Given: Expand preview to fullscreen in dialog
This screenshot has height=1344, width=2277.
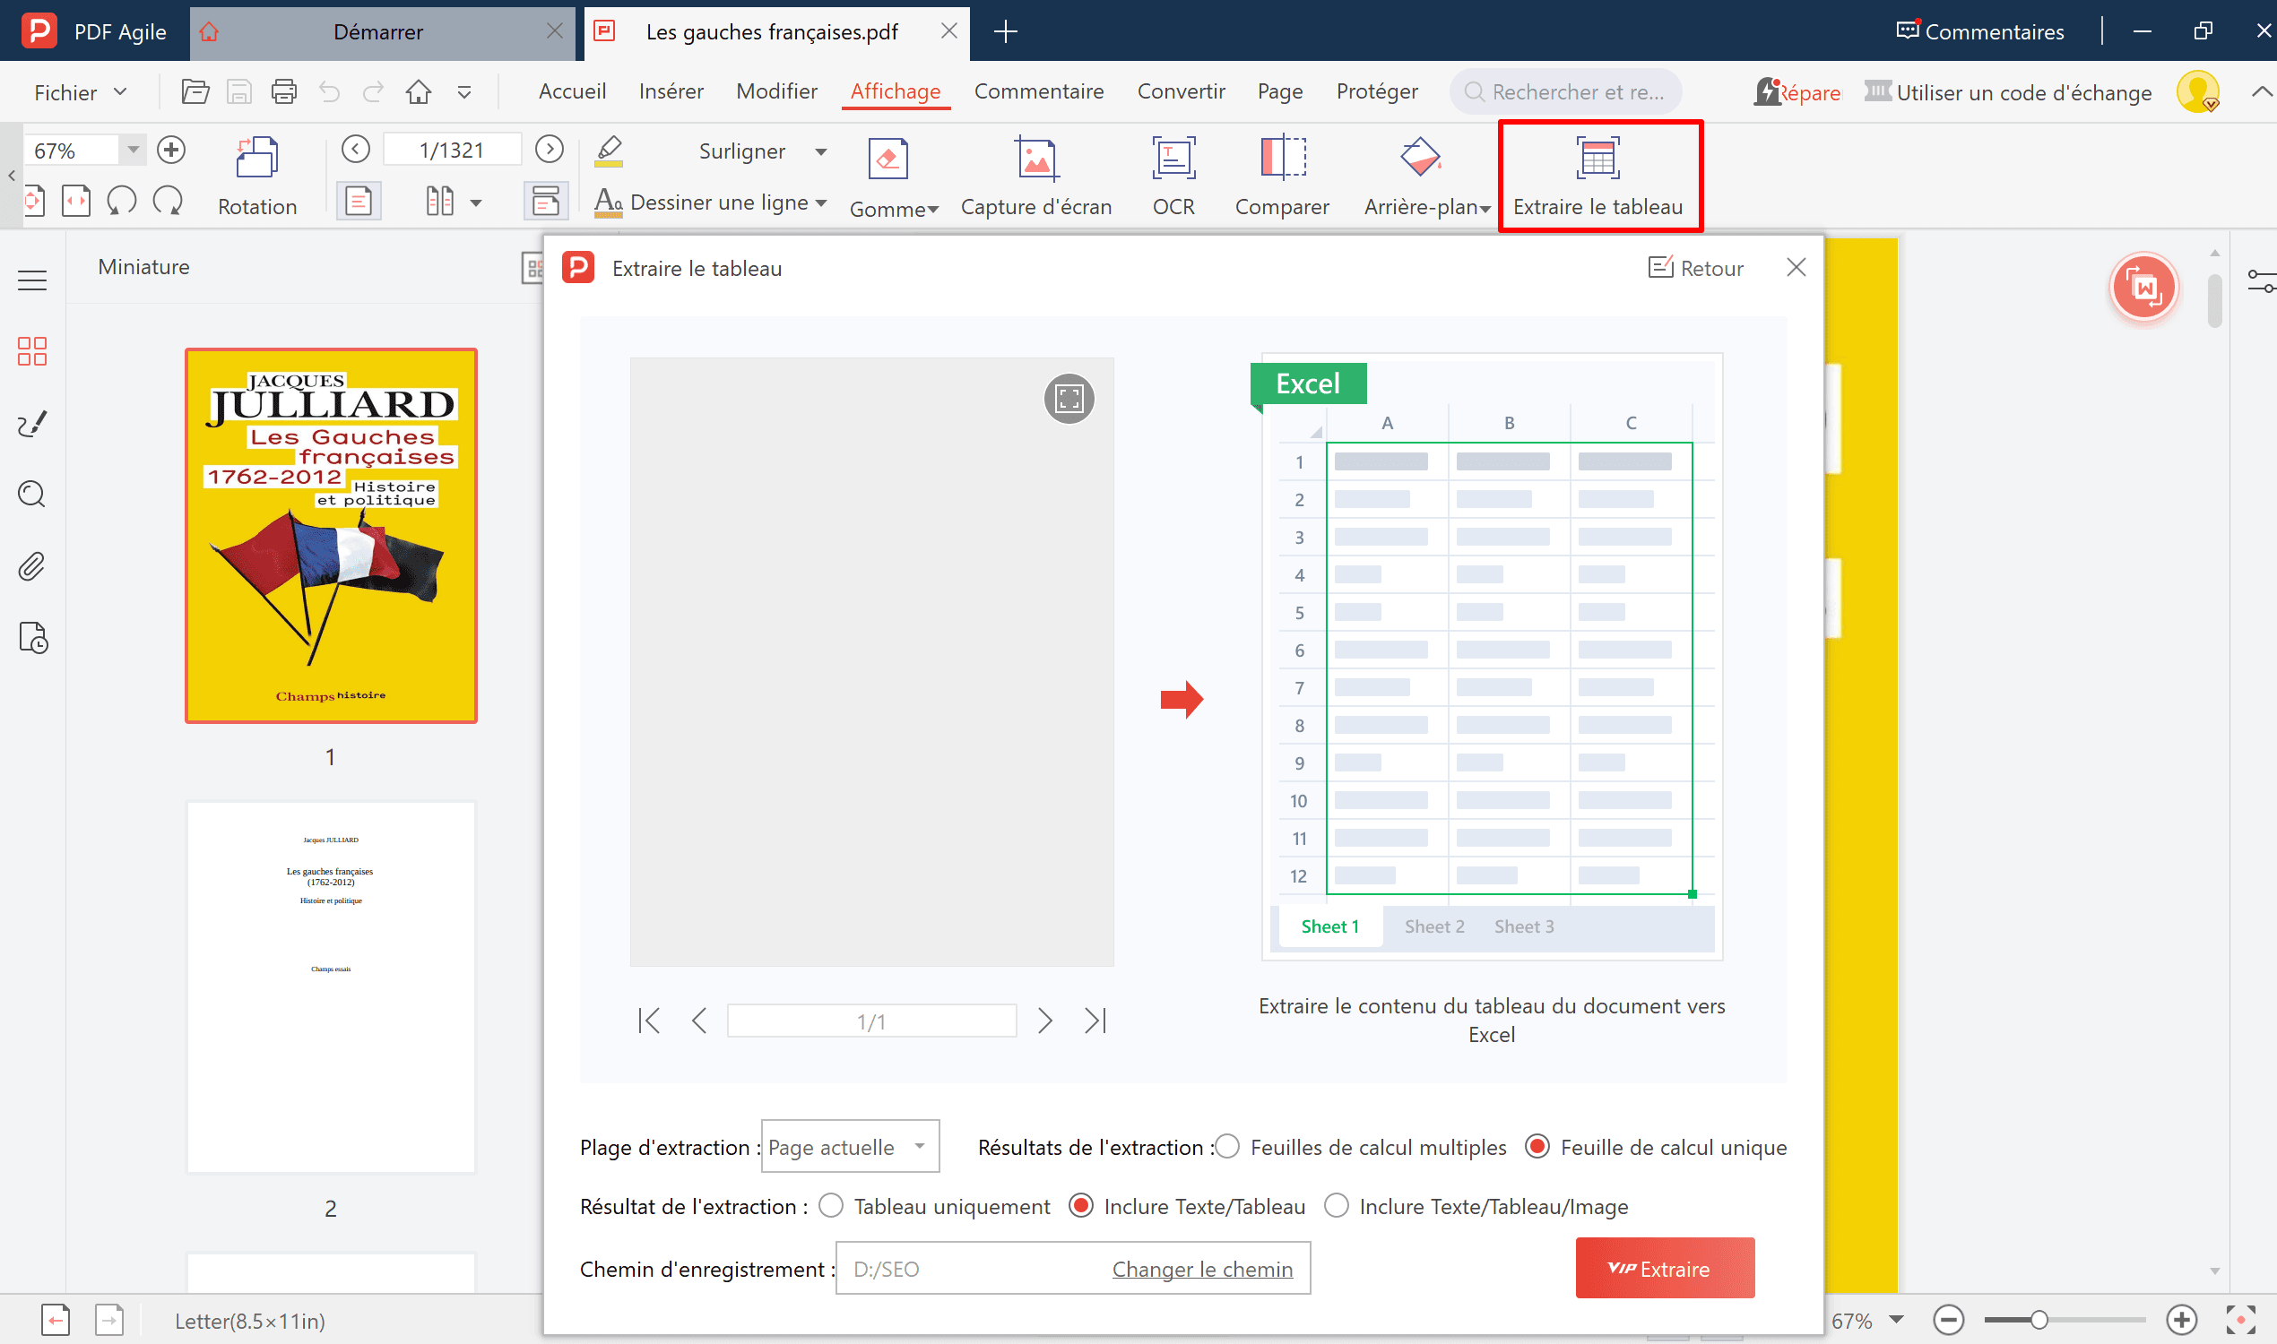Looking at the screenshot, I should coord(1069,399).
